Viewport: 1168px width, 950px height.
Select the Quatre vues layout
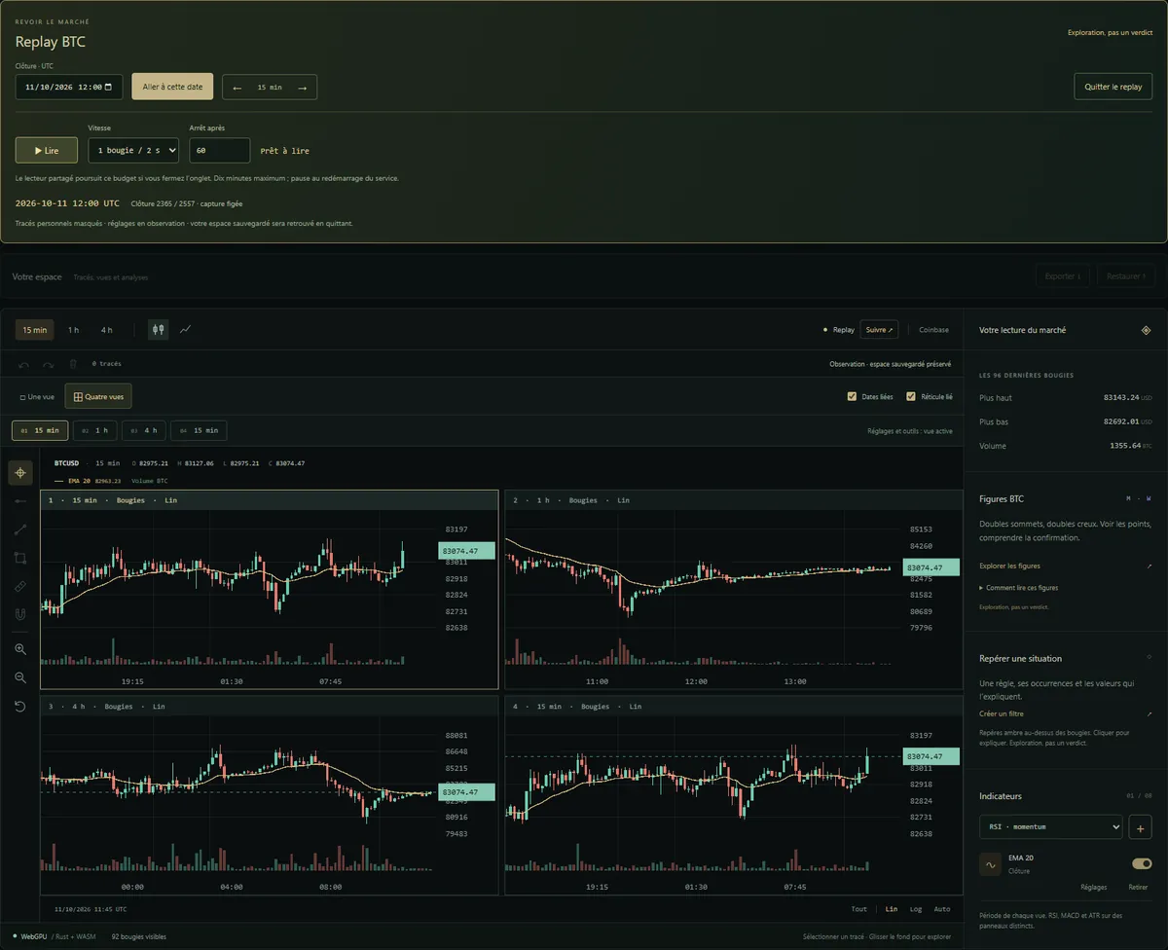(98, 396)
